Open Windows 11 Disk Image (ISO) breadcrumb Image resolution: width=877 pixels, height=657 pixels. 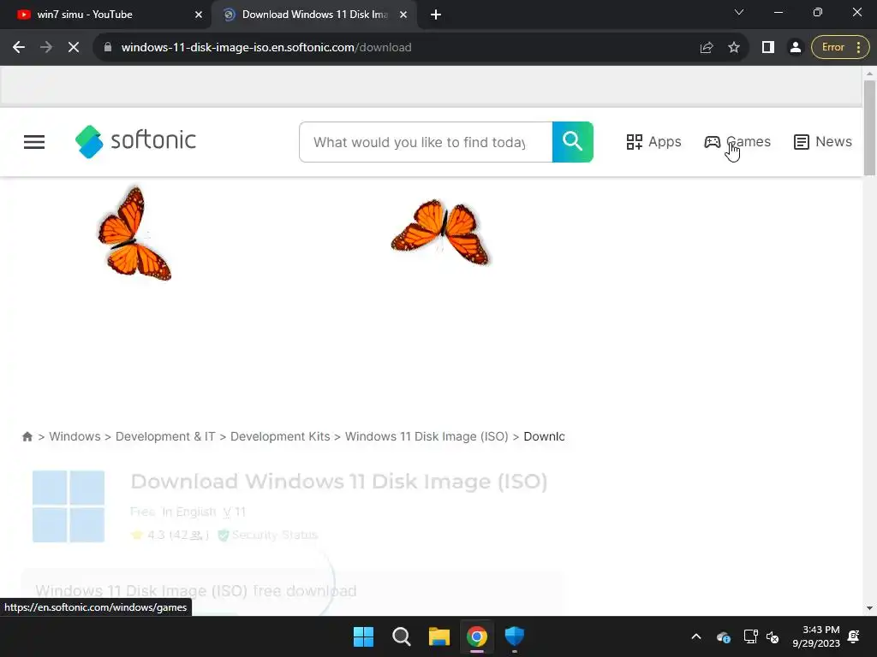tap(427, 436)
